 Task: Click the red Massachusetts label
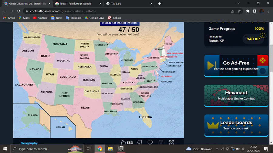click(x=169, y=57)
